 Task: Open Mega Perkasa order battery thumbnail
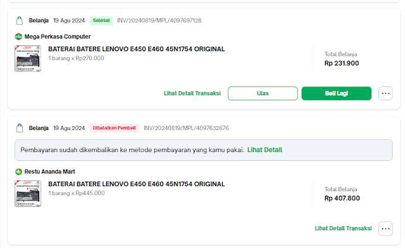click(28, 59)
